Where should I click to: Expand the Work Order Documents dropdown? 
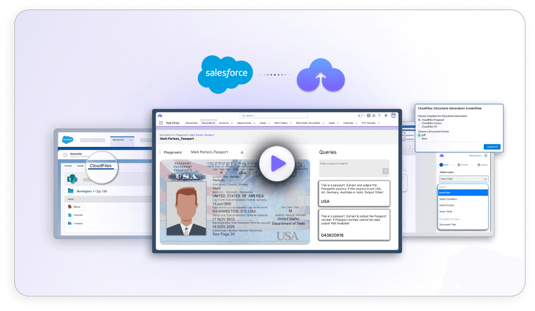pyautogui.click(x=323, y=123)
